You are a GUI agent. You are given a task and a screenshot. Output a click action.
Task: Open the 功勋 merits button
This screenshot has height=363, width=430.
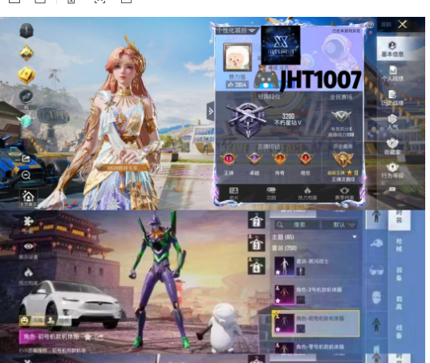point(271,193)
